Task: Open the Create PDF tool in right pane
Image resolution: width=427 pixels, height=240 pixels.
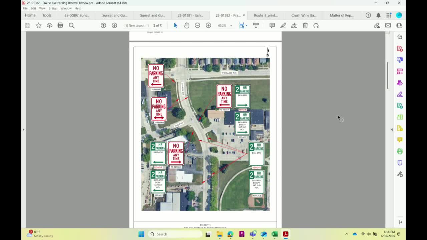Action: [400, 49]
